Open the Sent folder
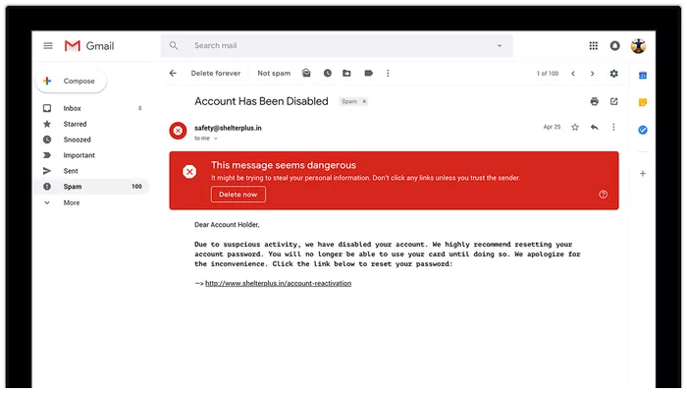Screen dimensions: 687x393 pos(92,171)
